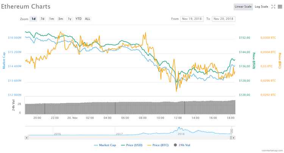Image resolution: width=284 pixels, height=153 pixels.
Task: Toggle Price (BTC) series in legend
Action: [158, 145]
